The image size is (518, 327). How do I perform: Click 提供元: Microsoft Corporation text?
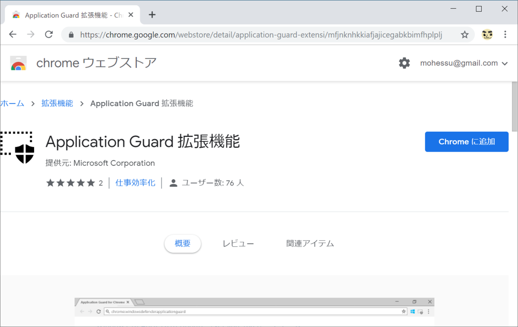point(100,163)
